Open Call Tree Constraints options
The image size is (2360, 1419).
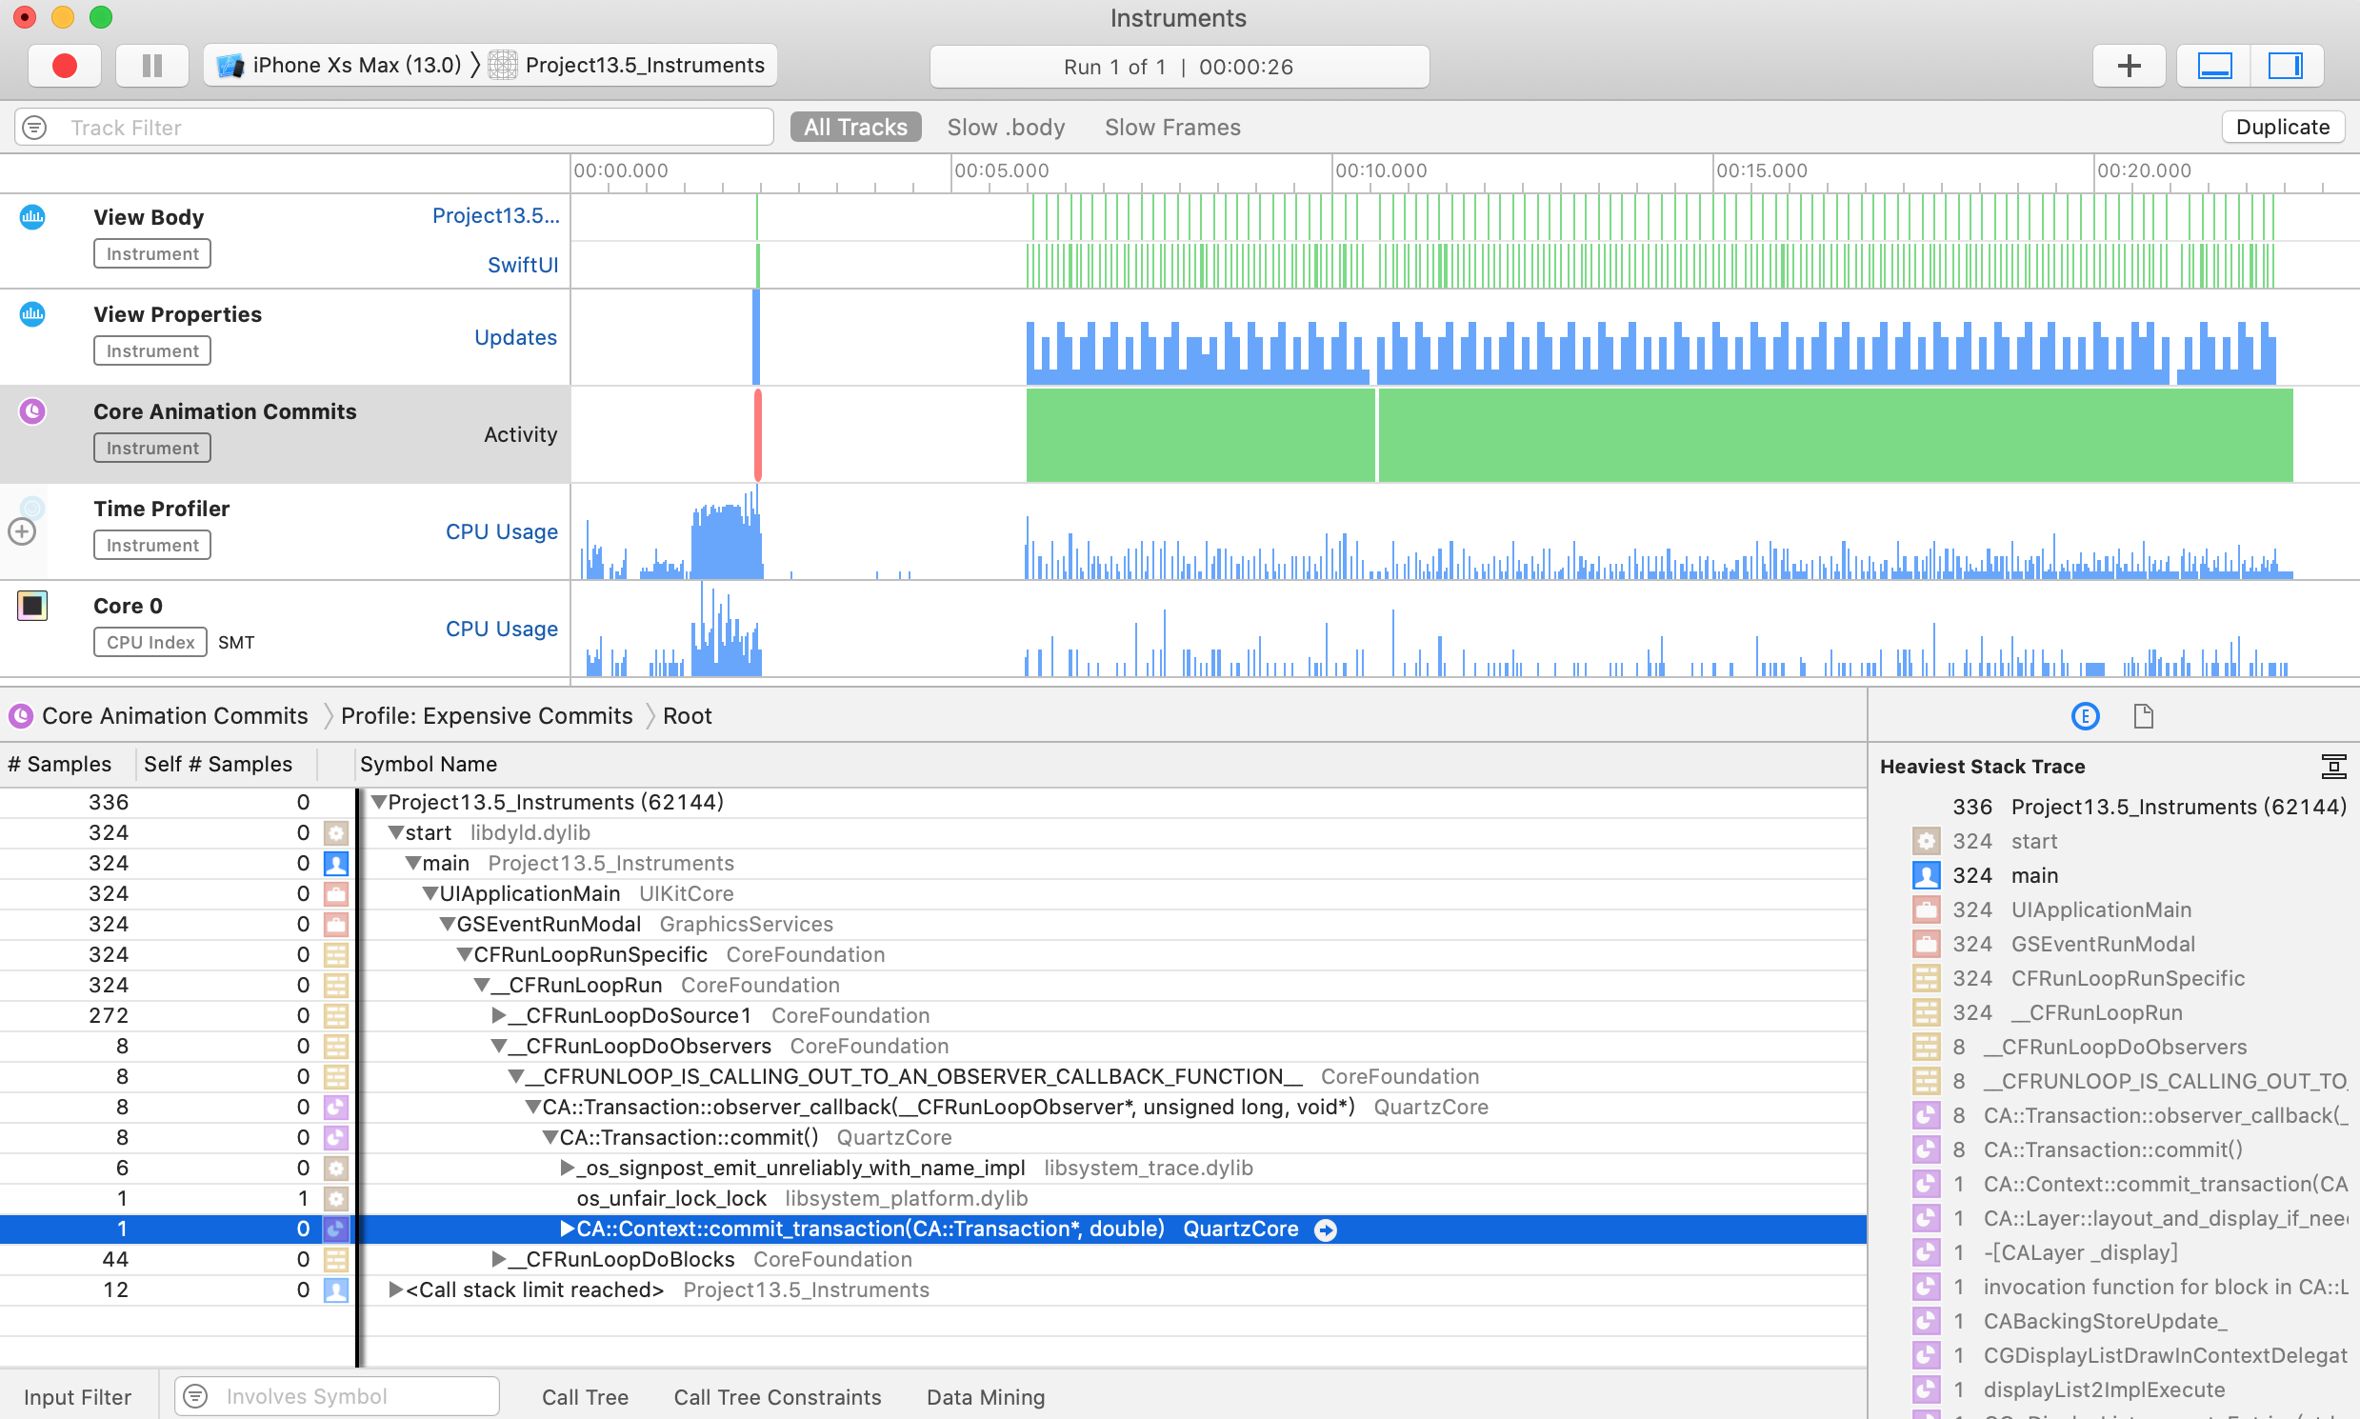(777, 1397)
